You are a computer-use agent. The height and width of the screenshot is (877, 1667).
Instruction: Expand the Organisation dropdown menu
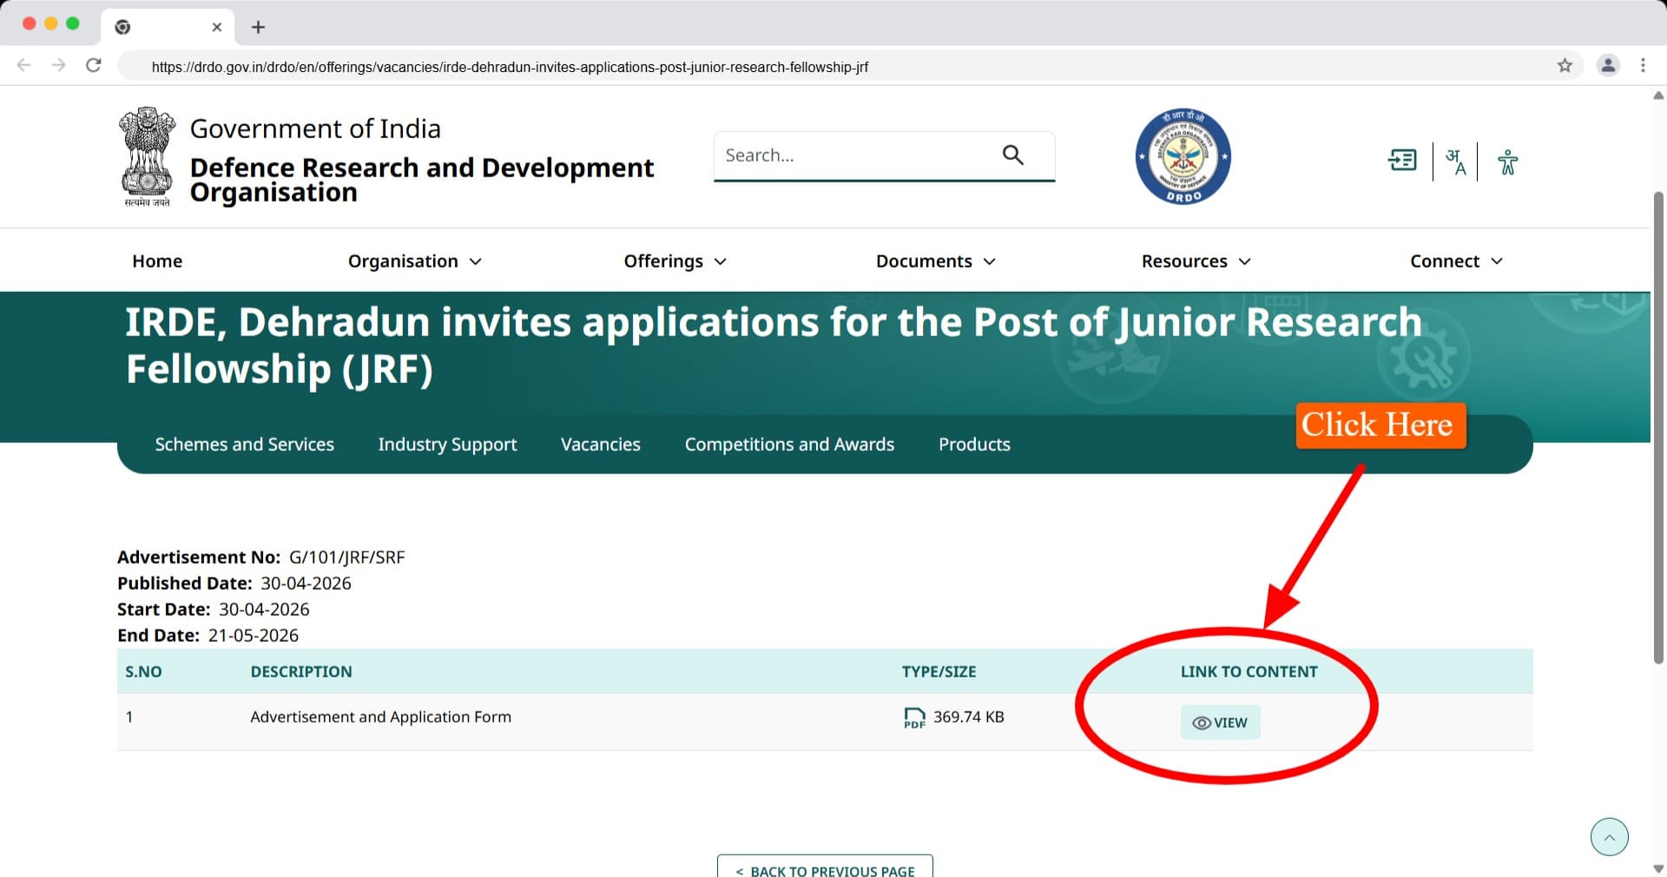point(414,261)
